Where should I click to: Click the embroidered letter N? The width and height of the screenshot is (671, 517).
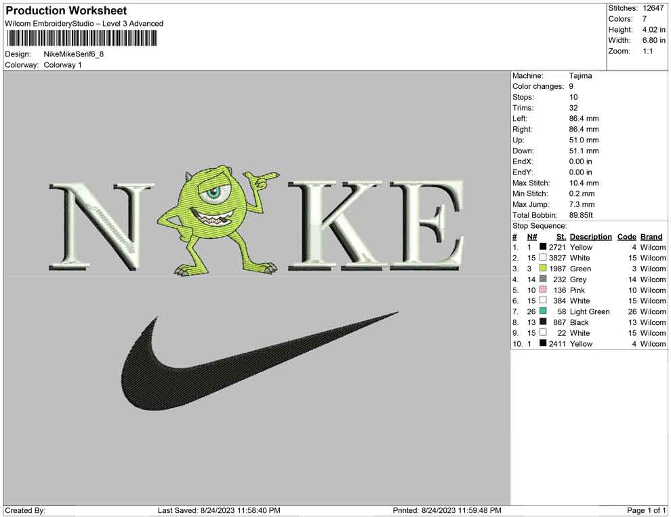click(x=102, y=227)
